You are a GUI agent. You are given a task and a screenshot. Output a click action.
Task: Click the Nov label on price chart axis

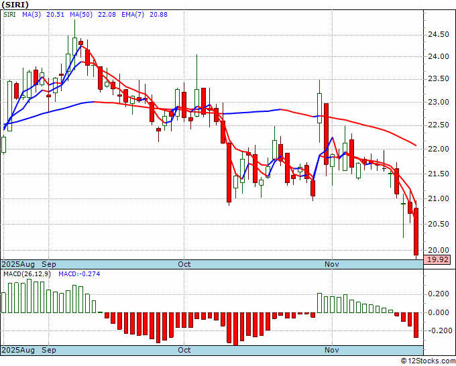click(332, 264)
